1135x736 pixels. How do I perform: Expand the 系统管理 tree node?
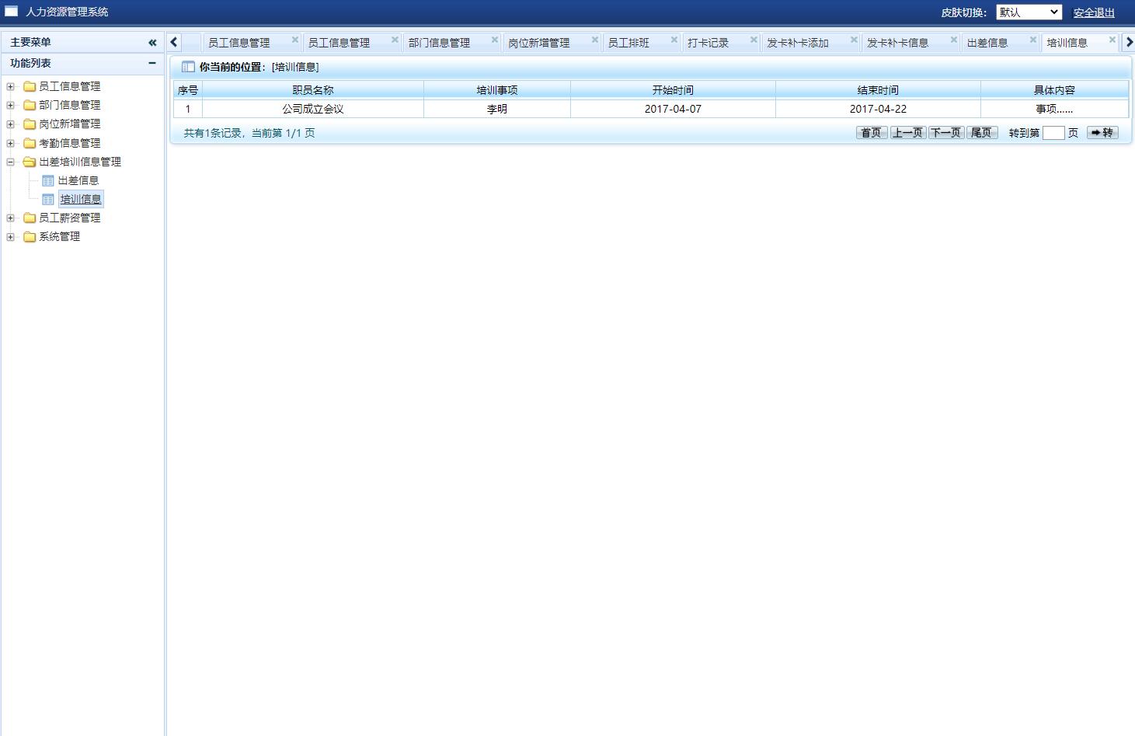[10, 237]
